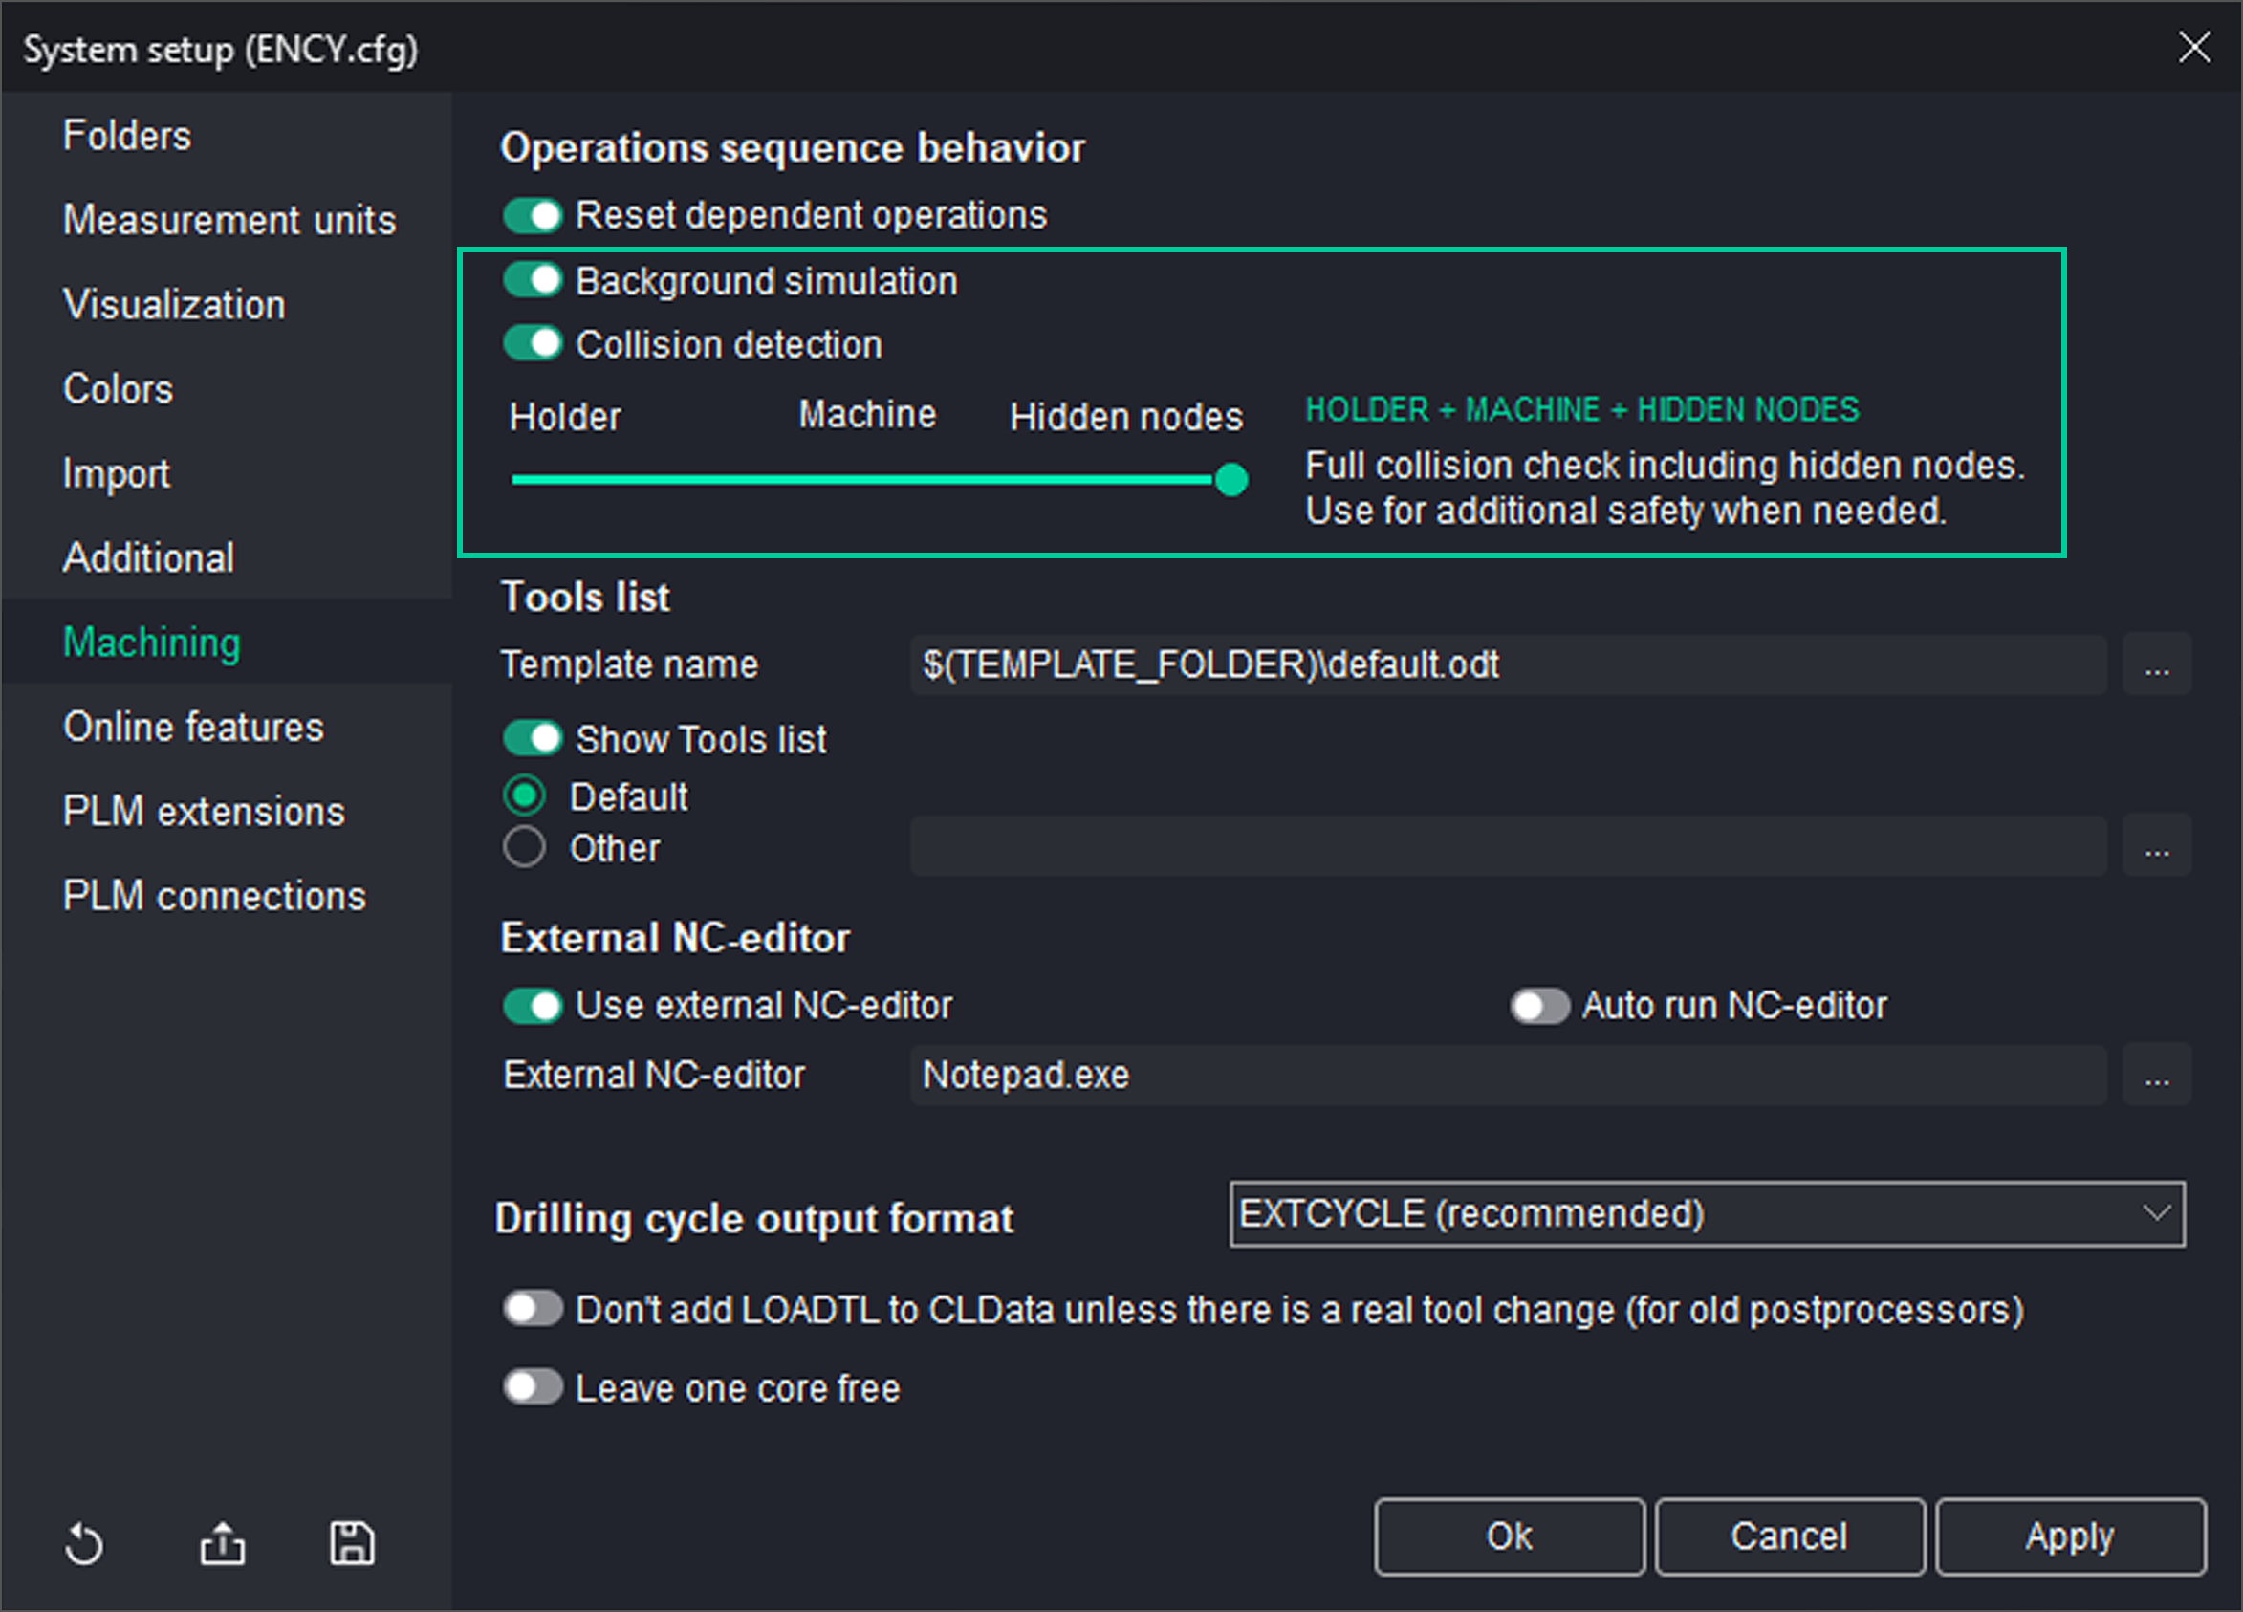Open Drilling cycle output format dropdown
Image resolution: width=2243 pixels, height=1612 pixels.
click(1706, 1213)
